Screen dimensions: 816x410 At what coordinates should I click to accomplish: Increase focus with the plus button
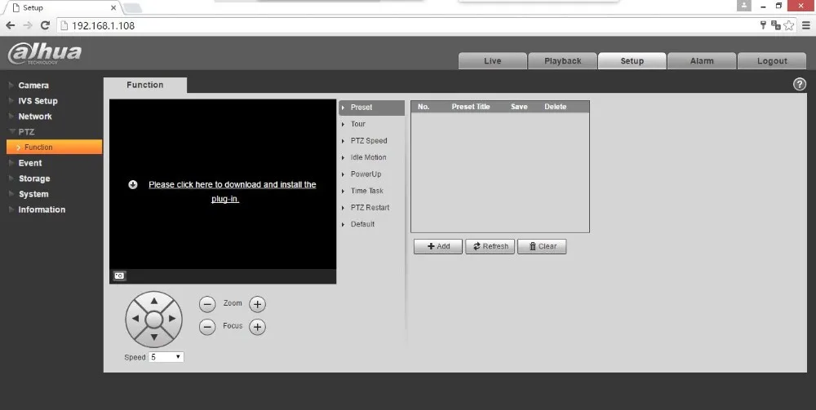tap(257, 327)
